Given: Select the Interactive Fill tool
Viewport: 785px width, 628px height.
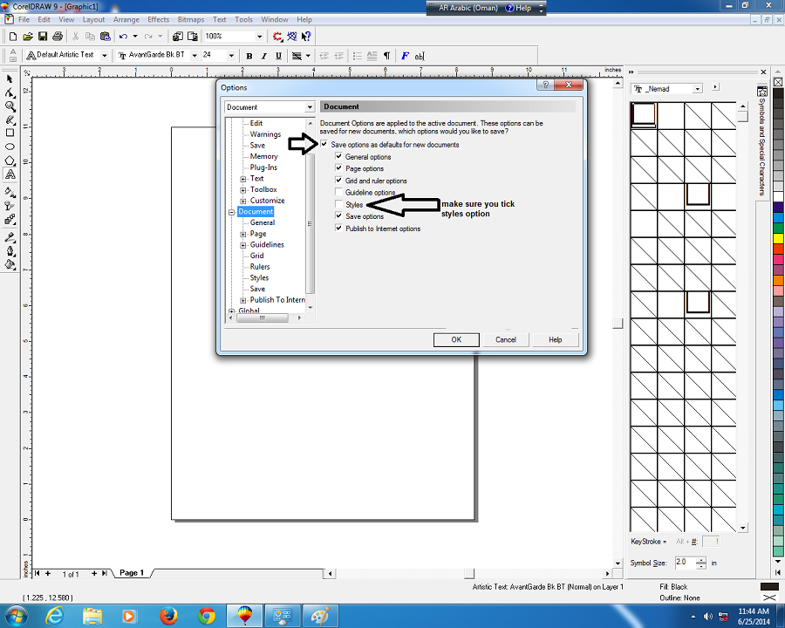Looking at the screenshot, I should click(10, 192).
